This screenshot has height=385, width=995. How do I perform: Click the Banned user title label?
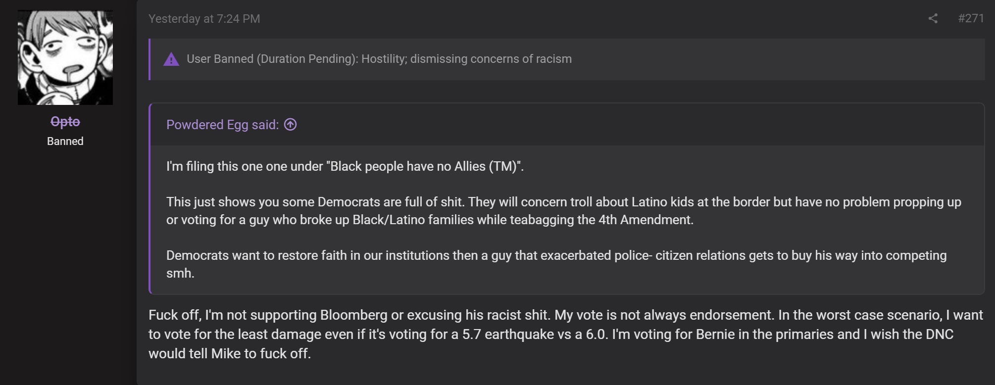coord(65,141)
